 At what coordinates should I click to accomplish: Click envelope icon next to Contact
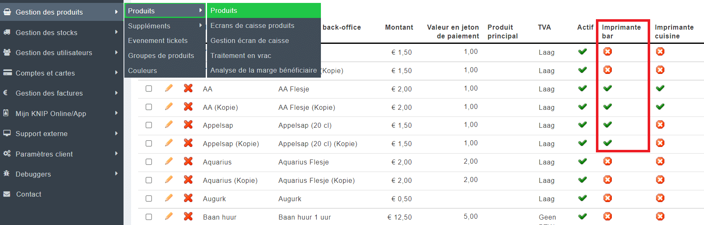coord(7,194)
